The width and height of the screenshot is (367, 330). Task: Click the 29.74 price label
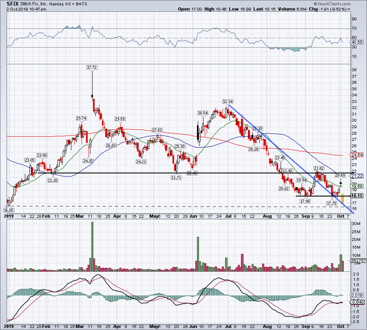(81, 118)
